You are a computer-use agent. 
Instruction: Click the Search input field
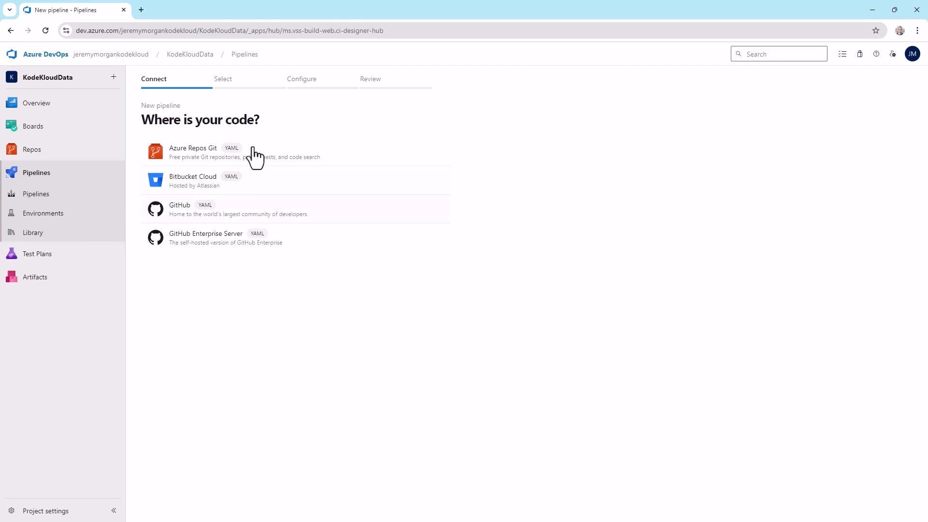pyautogui.click(x=779, y=54)
